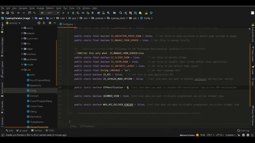Click the Sync/Reload toolbar icon
255x143 pixels.
12,13
